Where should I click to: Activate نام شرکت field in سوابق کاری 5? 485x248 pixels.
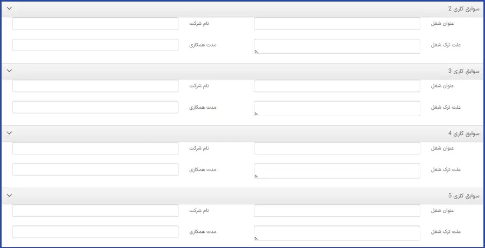click(x=95, y=210)
